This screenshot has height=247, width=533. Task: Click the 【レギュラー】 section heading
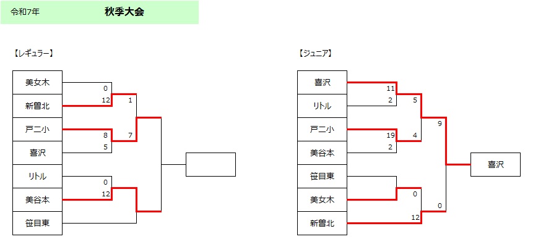pos(33,53)
